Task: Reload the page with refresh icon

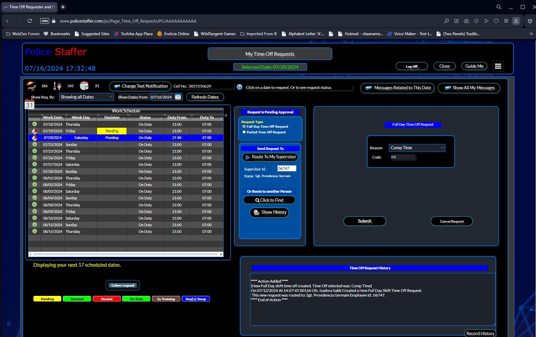Action: 30,21
